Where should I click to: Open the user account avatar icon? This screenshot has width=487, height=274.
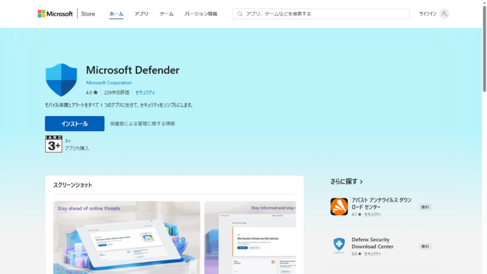click(x=444, y=14)
